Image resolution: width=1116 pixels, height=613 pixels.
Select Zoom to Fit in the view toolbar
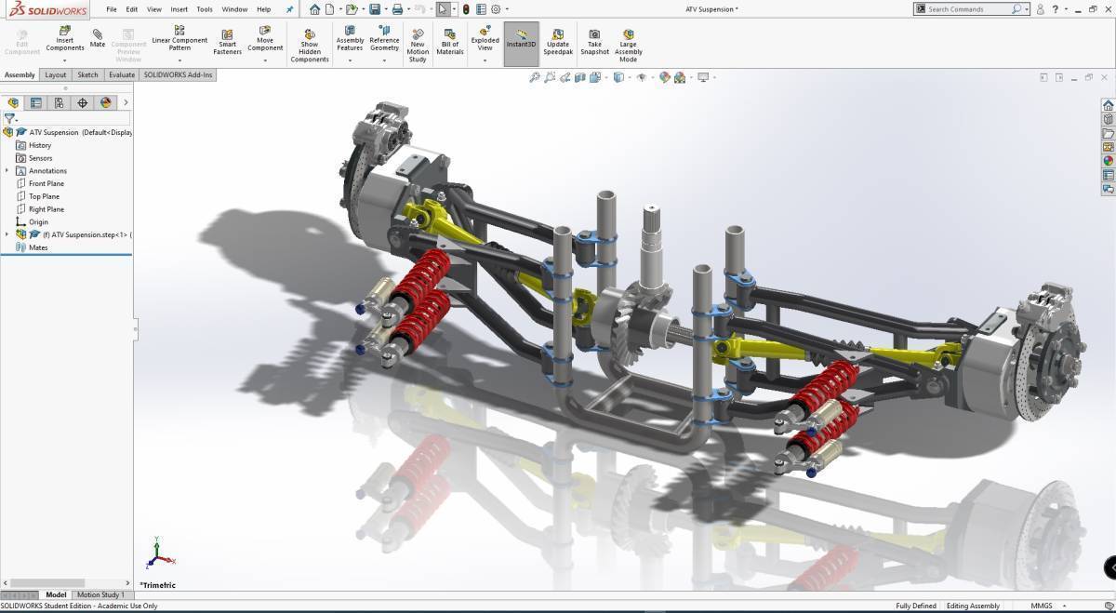coord(535,77)
